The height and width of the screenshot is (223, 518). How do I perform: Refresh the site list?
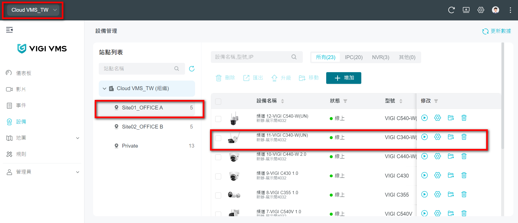[192, 69]
